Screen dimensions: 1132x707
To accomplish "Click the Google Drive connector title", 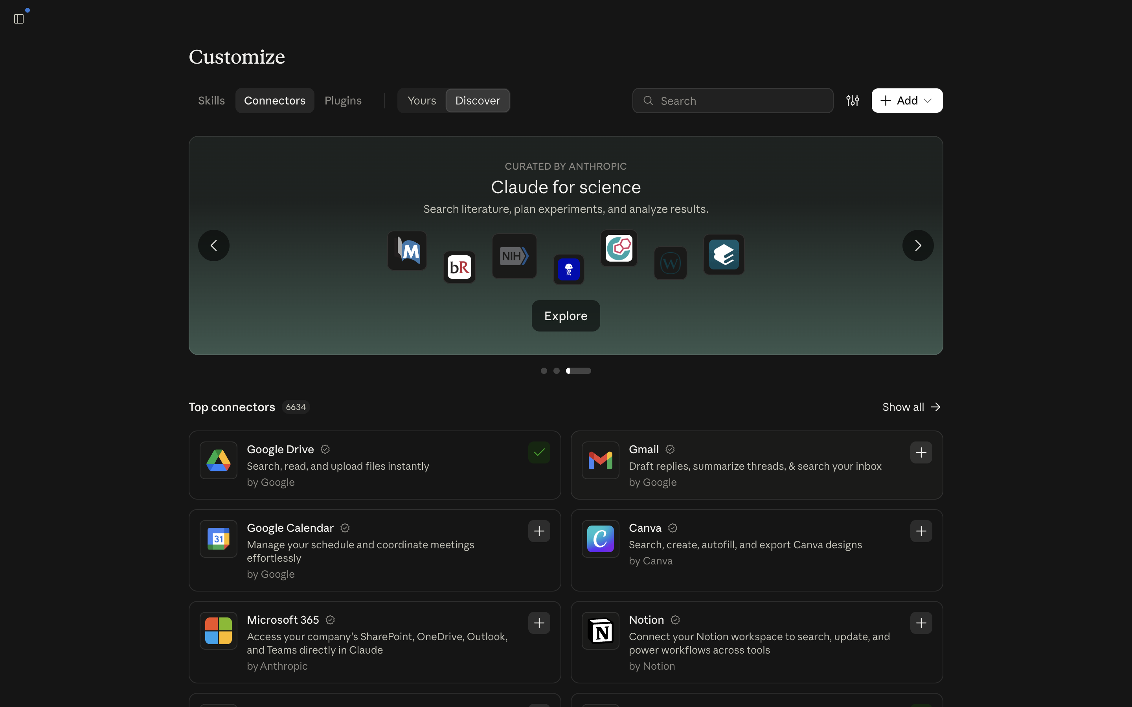I will pyautogui.click(x=280, y=449).
